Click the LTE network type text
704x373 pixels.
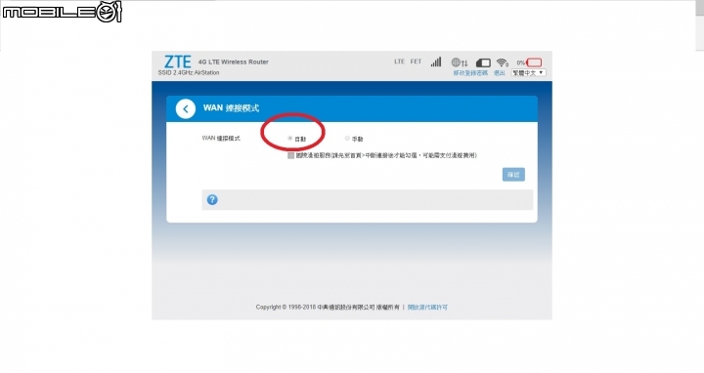[400, 62]
